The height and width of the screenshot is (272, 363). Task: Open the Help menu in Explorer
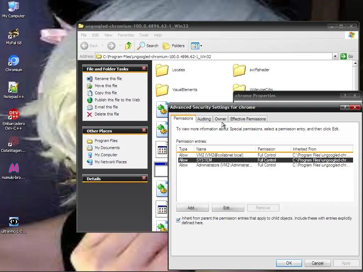158,35
